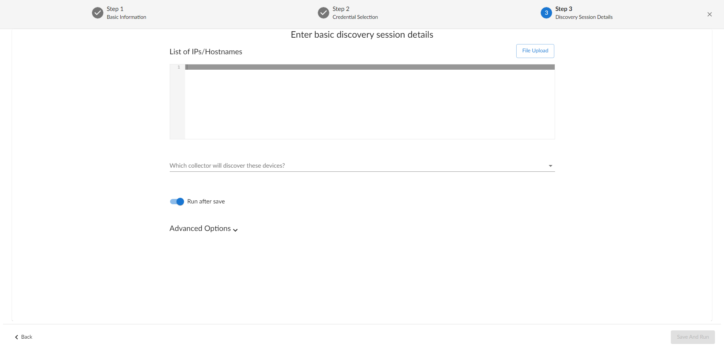Screen dimensions: 724x353
Task: Click the Step 1 checkmark icon
Action: click(98, 13)
